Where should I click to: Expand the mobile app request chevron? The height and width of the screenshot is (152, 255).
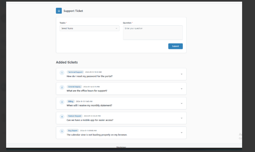(x=181, y=118)
